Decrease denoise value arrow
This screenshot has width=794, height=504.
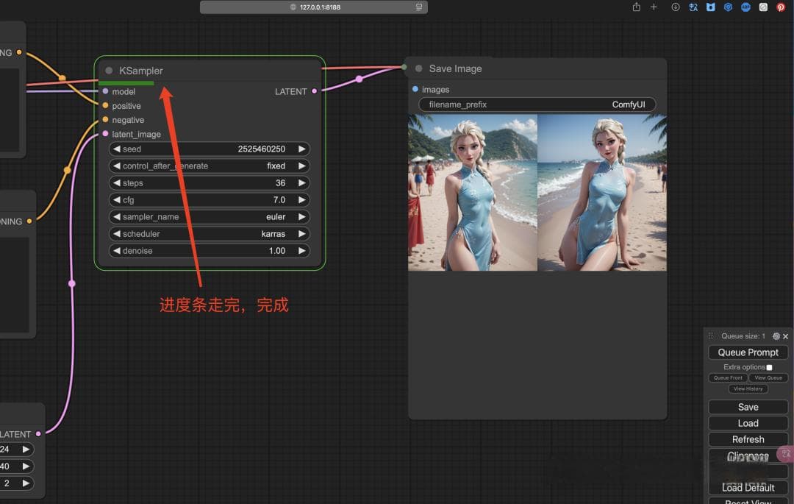(116, 251)
